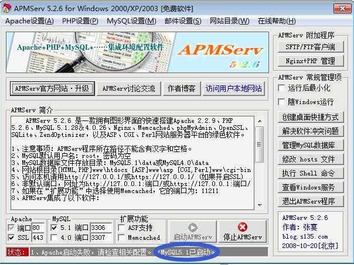Enable 随Windows运行 checkbox
354x265 pixels.
[282, 102]
